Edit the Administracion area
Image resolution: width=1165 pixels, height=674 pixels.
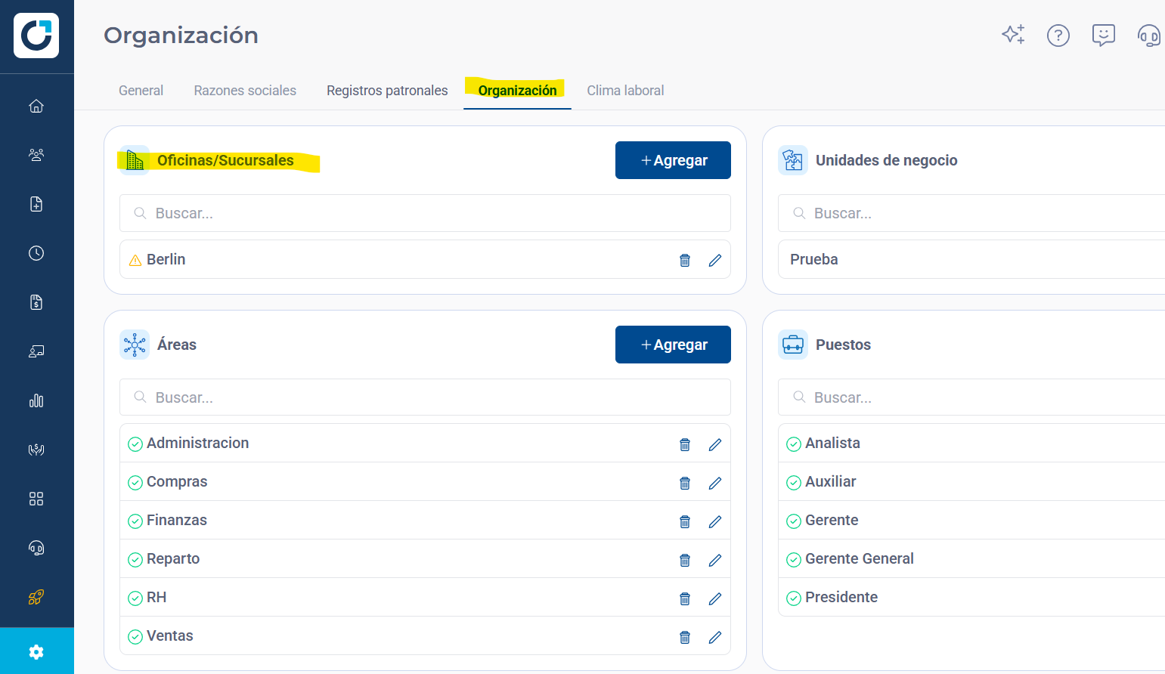[715, 444]
